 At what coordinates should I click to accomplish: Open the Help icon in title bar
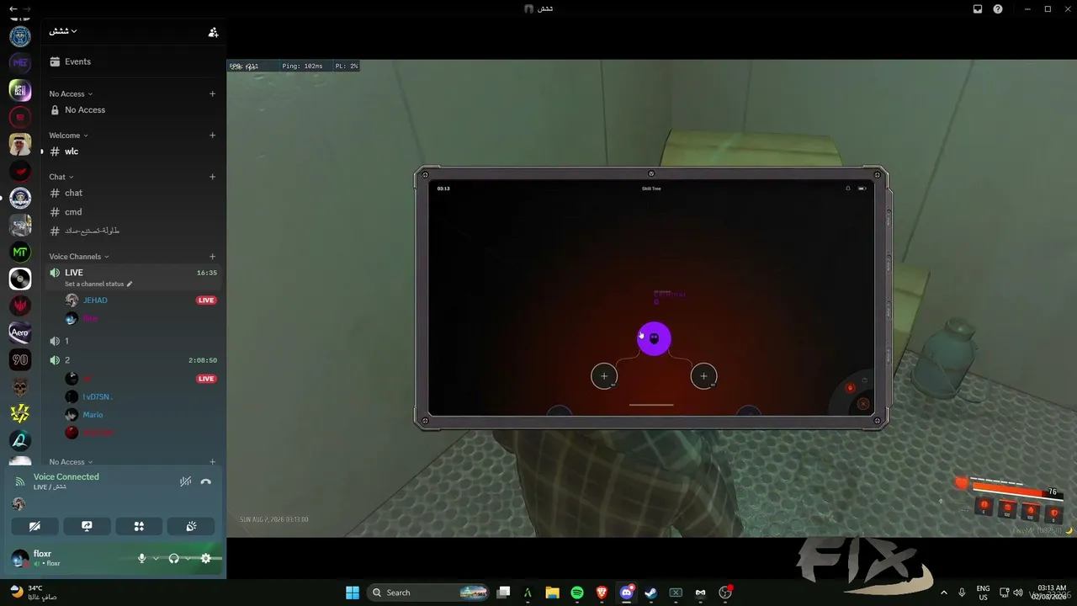(998, 8)
